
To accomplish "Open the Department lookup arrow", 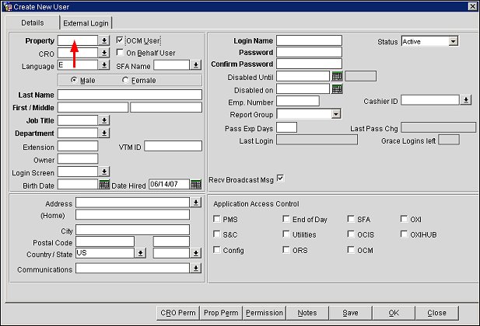I will (104, 133).
